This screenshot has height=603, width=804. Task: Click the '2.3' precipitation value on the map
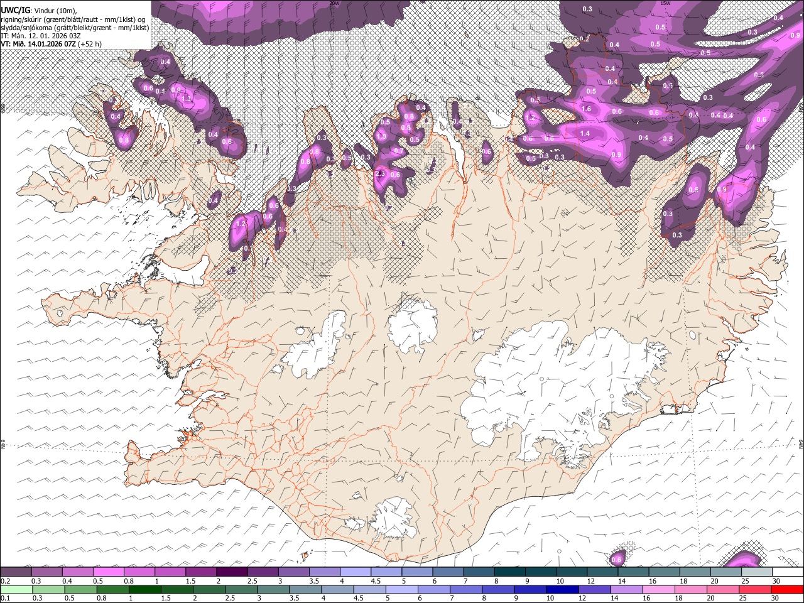pyautogui.click(x=380, y=173)
